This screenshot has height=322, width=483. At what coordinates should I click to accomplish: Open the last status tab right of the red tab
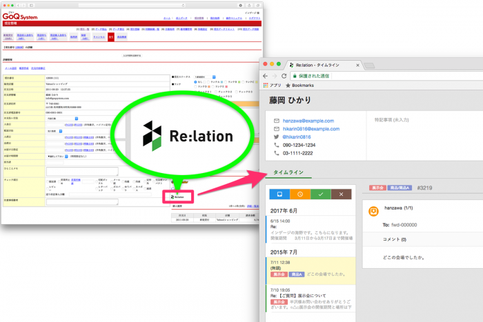pos(121,37)
